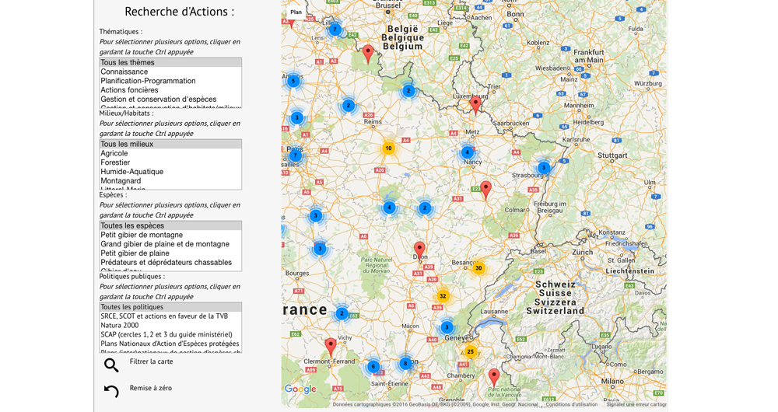Select Grand gibier de plaine et de montagne
The image size is (778, 412).
pos(170,244)
